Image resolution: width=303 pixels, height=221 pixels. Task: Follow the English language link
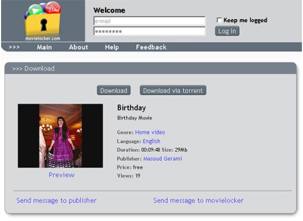[x=151, y=141]
